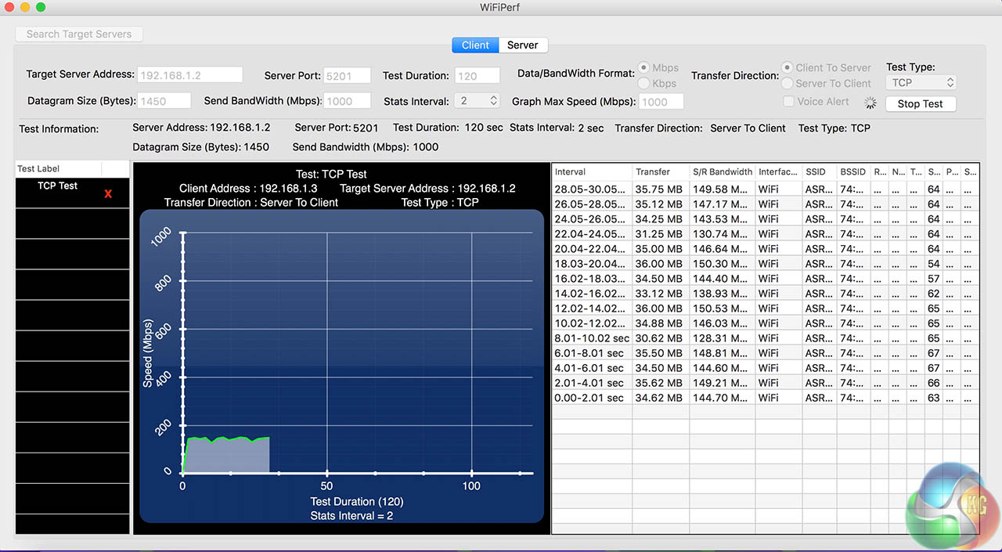The image size is (1002, 552).
Task: Click the loading spinner icon near Stop Test
Action: [870, 103]
